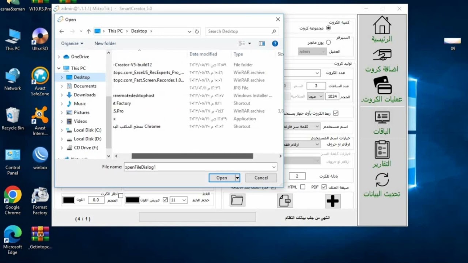
Task: Open recent locations dropdown arrow
Action: click(x=81, y=31)
